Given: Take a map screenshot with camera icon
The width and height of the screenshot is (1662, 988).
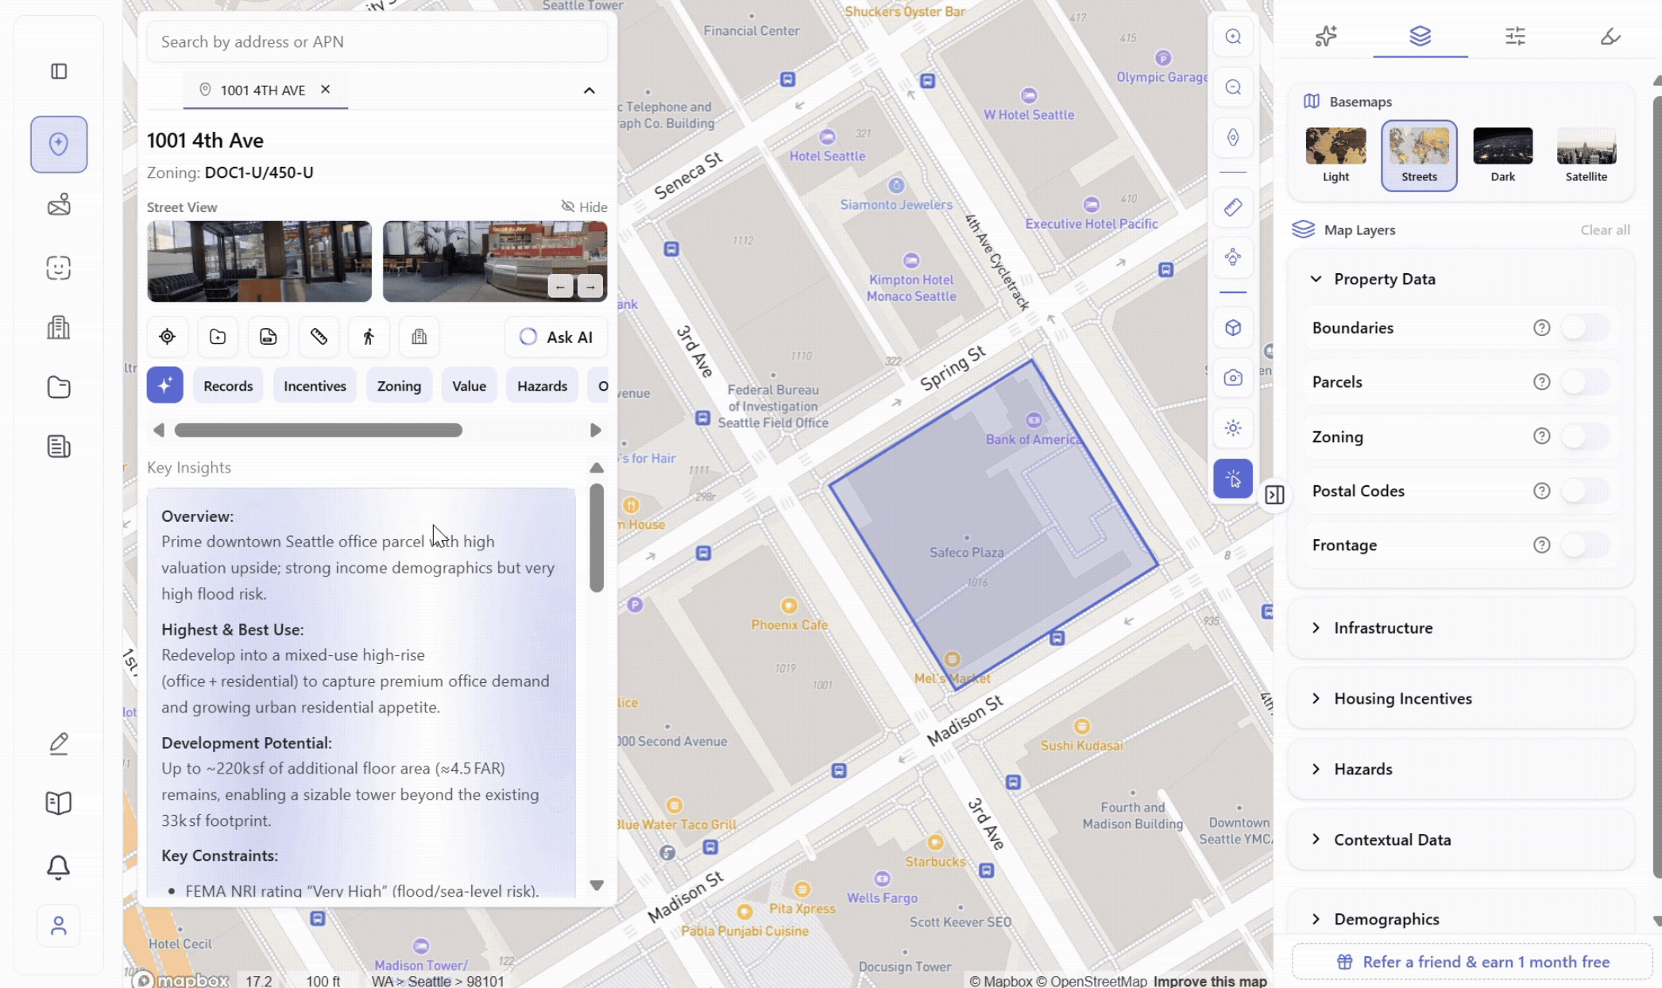Looking at the screenshot, I should (1233, 378).
